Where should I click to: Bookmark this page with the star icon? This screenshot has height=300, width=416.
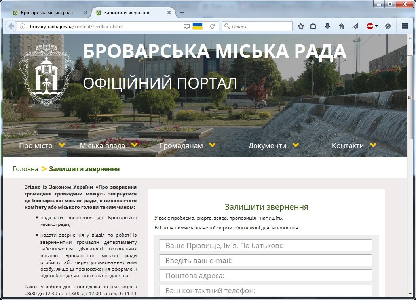tap(300, 26)
